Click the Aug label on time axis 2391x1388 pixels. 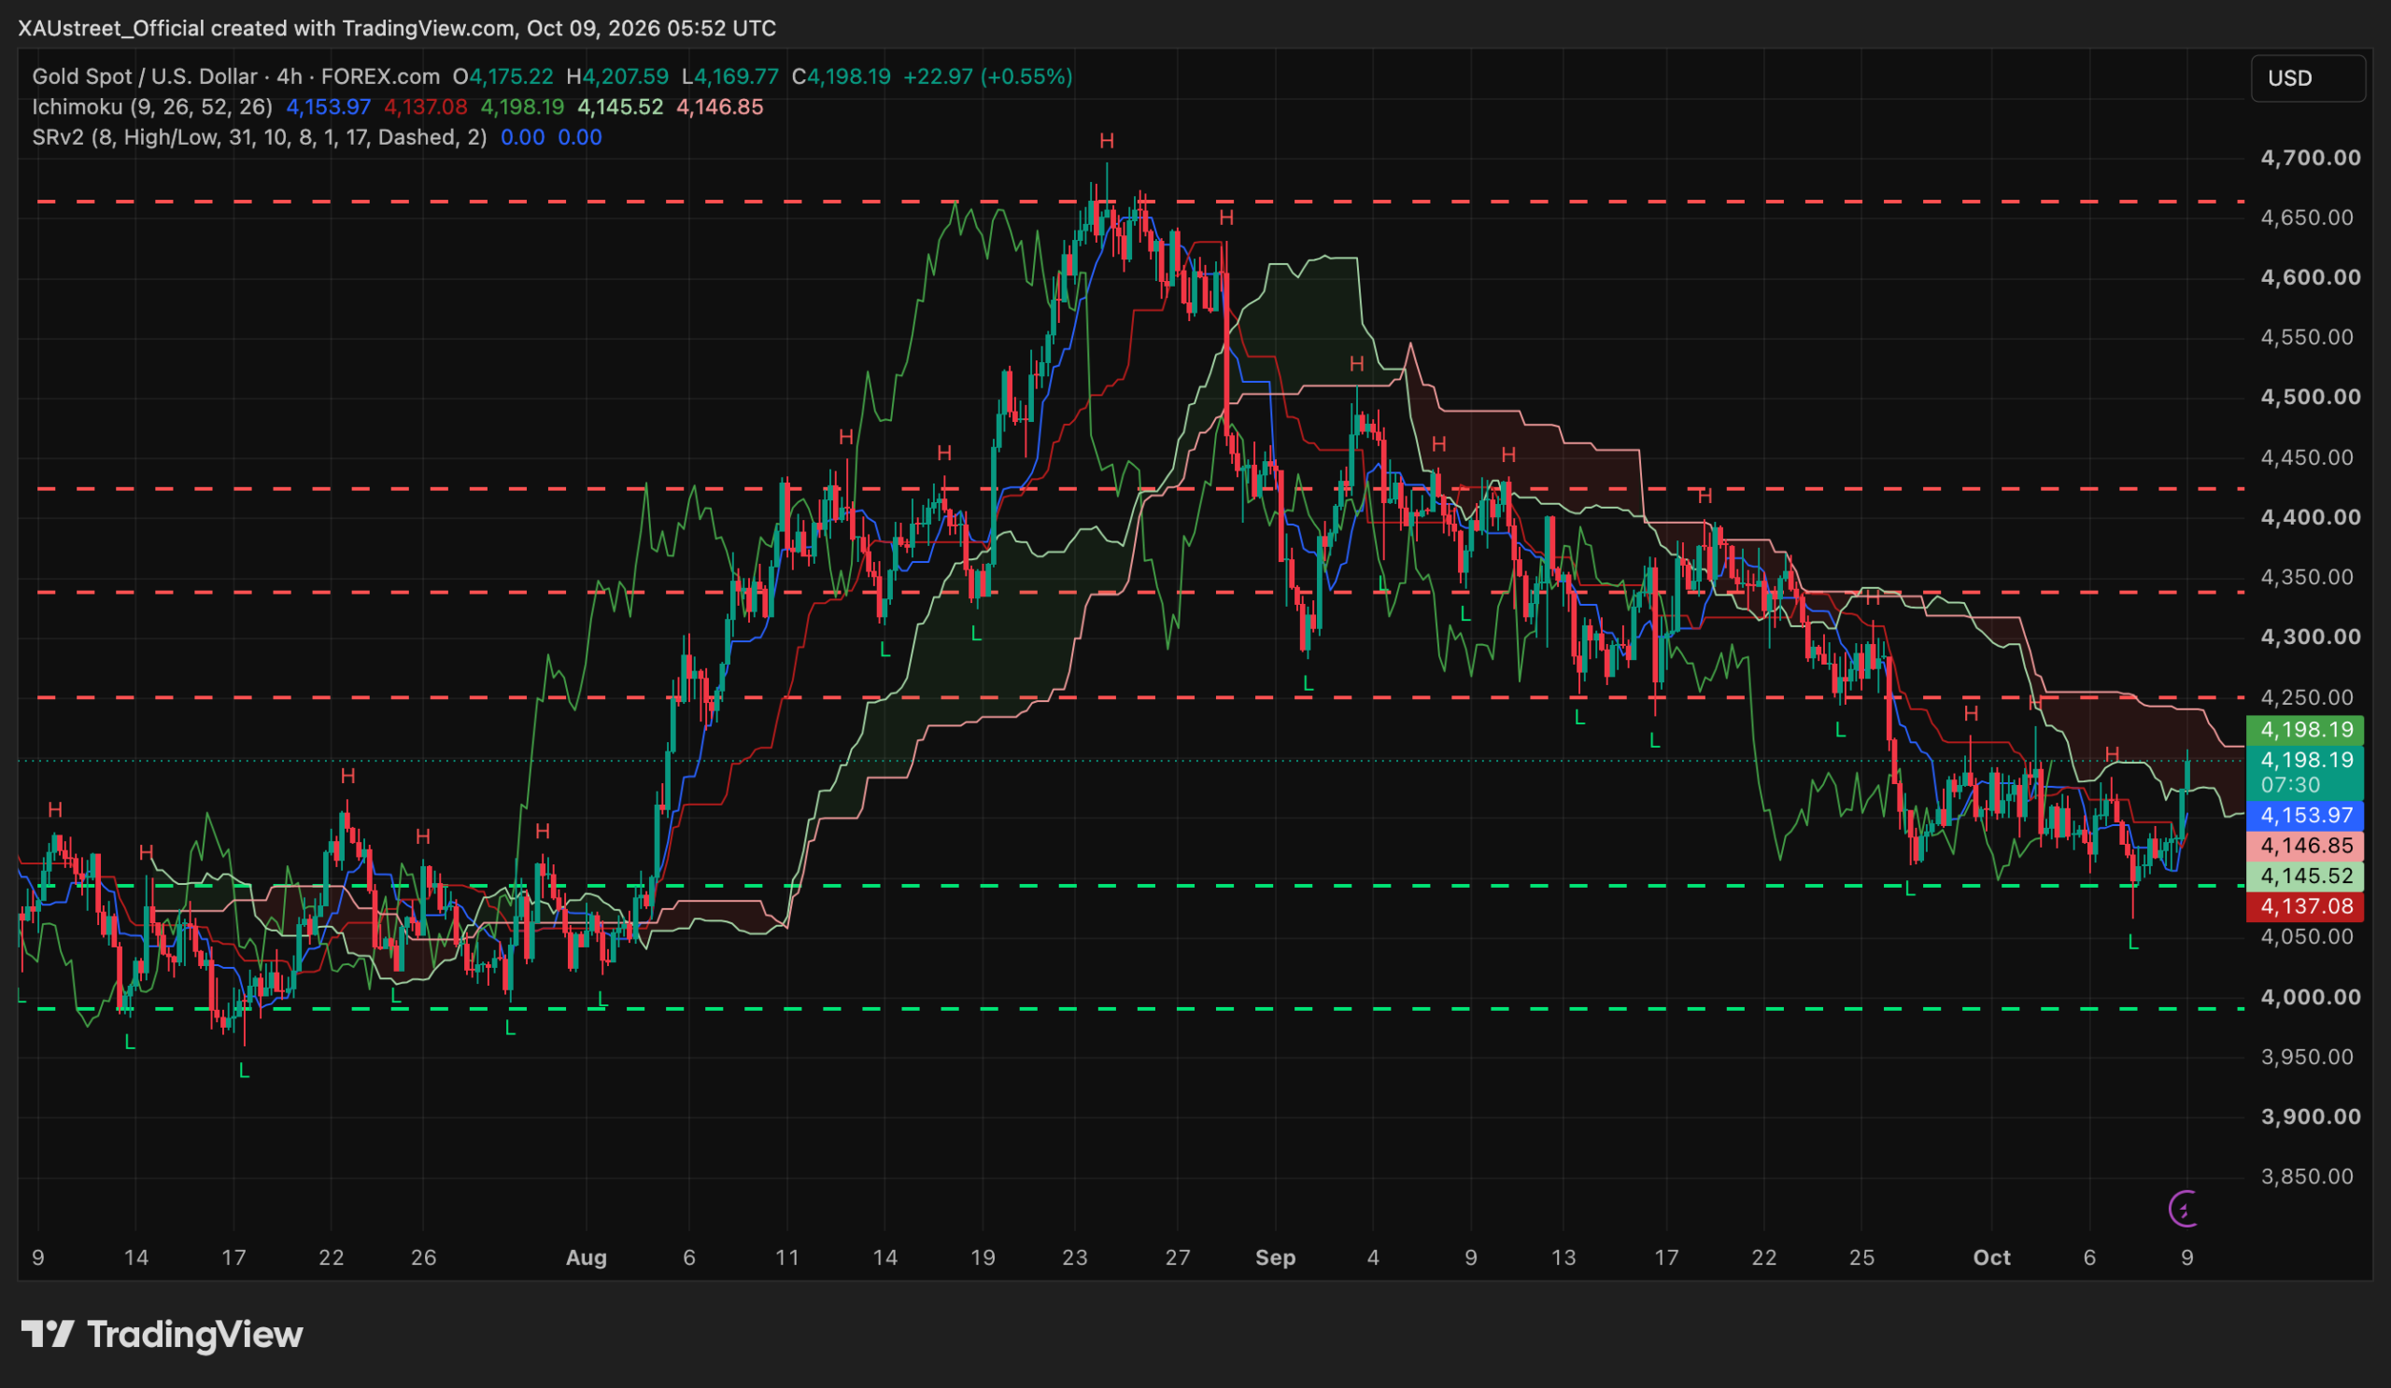587,1257
